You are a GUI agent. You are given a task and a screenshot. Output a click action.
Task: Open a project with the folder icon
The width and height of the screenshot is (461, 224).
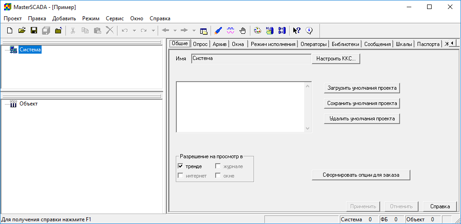22,31
